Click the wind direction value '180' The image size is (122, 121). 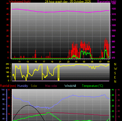tap(7, 72)
